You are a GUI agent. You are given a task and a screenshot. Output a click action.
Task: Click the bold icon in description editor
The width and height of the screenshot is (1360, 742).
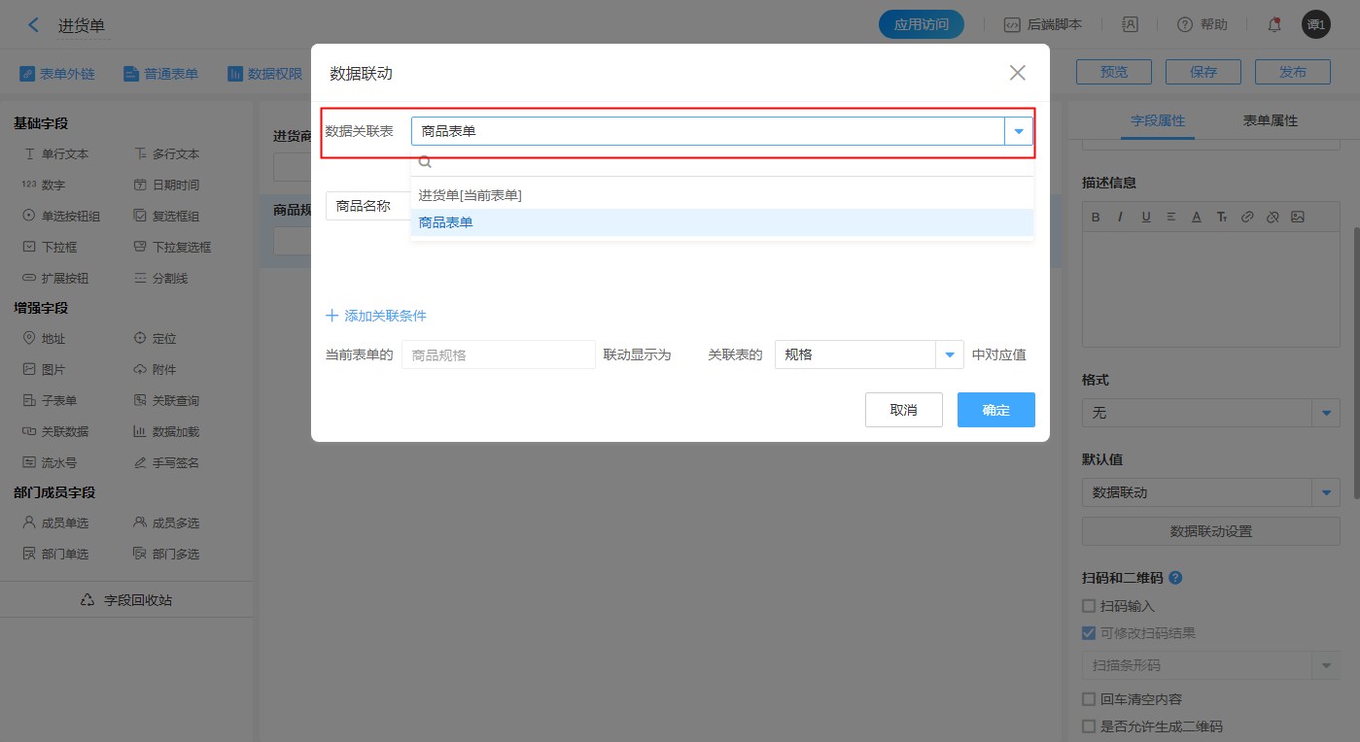(1096, 217)
